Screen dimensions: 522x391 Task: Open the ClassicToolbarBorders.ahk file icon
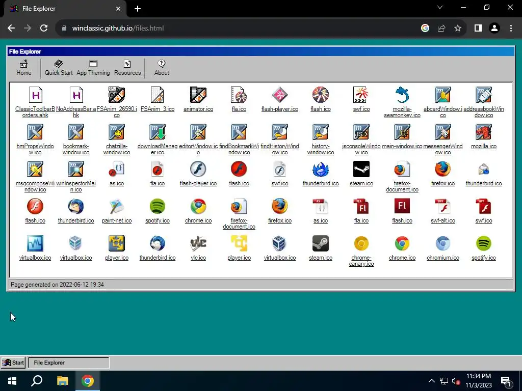35,95
